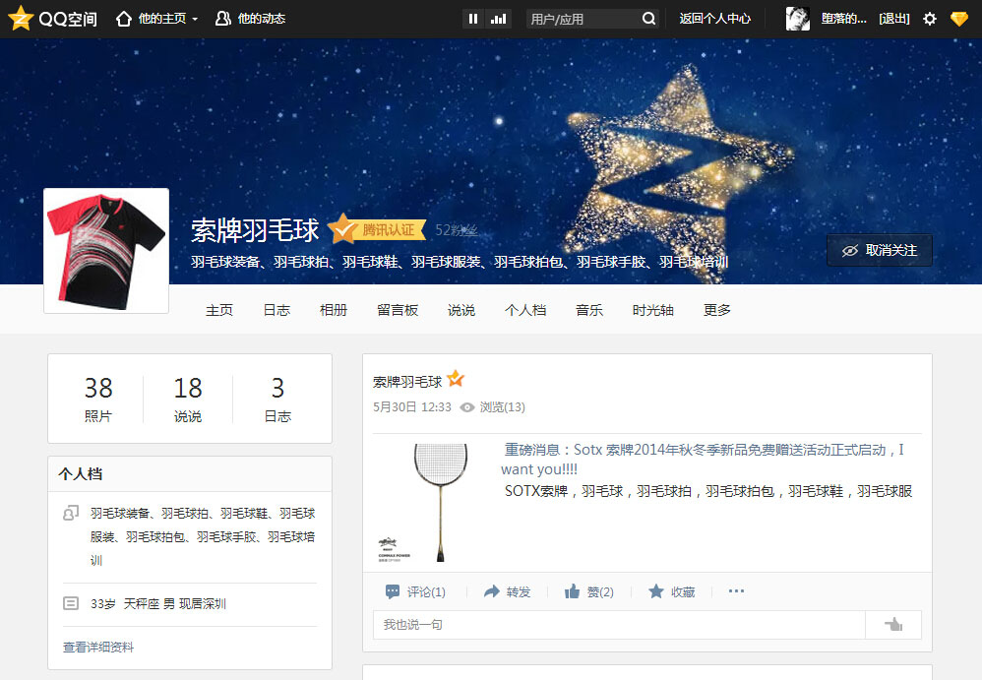Screen dimensions: 982x680
Task: Click the thumbs-up icon beside comment box
Action: (893, 625)
